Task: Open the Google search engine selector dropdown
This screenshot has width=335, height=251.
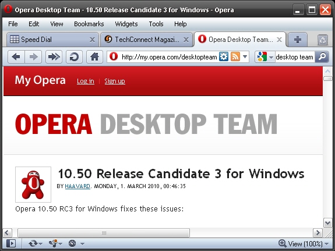Action: tap(265, 57)
